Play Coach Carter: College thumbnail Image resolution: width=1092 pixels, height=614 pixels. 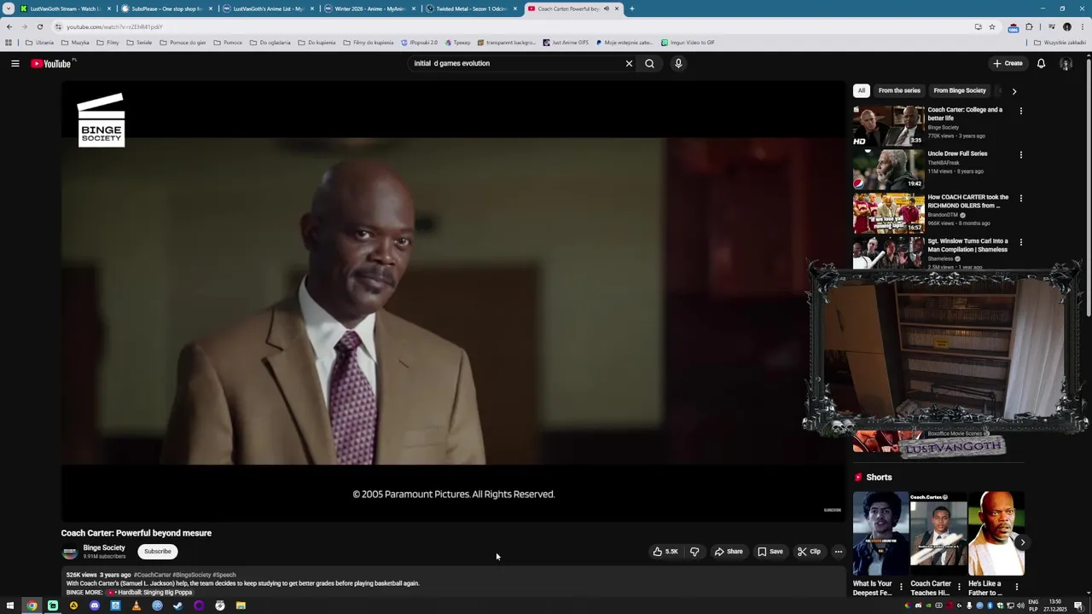pyautogui.click(x=888, y=125)
